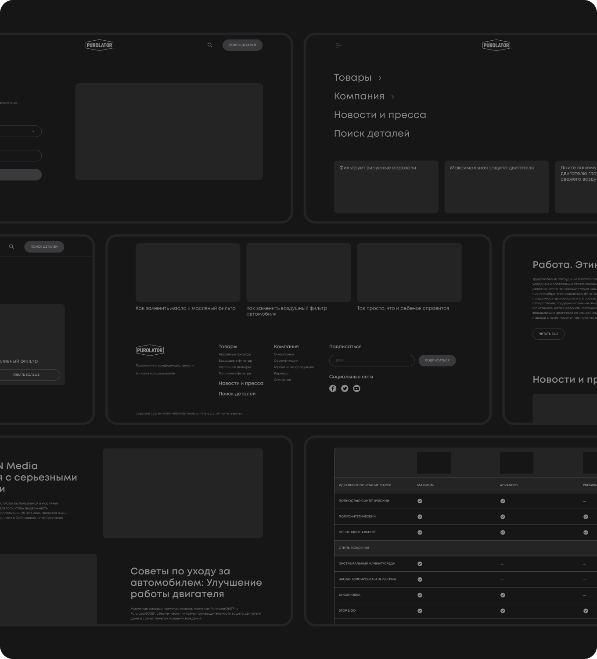Click the Purolator logo next to the hamburger menu

click(496, 45)
